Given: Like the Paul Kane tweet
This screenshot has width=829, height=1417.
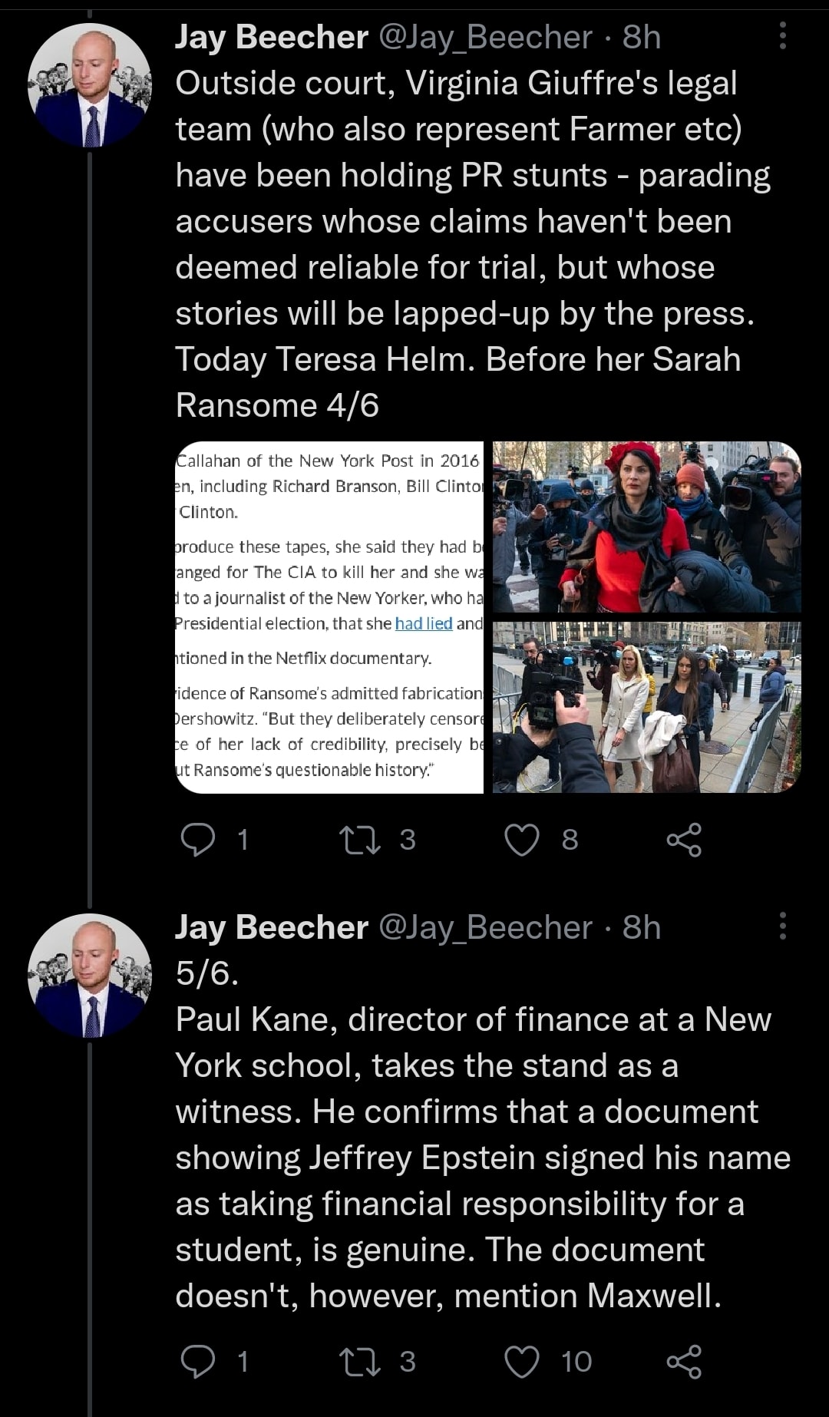Looking at the screenshot, I should (x=522, y=1362).
